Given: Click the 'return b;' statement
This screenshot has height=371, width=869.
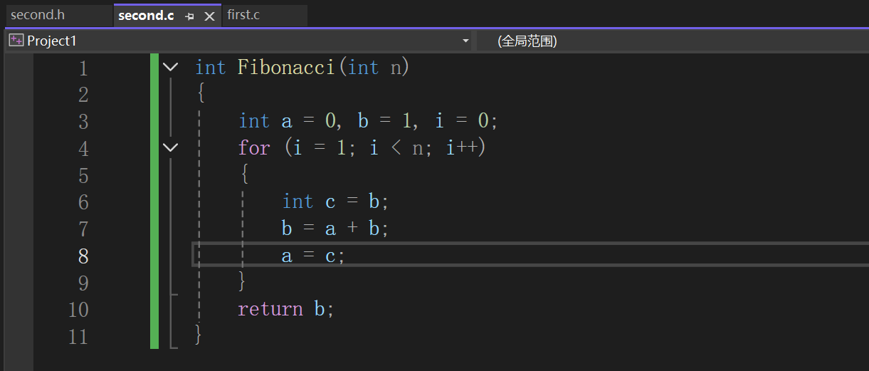Looking at the screenshot, I should click(x=286, y=309).
